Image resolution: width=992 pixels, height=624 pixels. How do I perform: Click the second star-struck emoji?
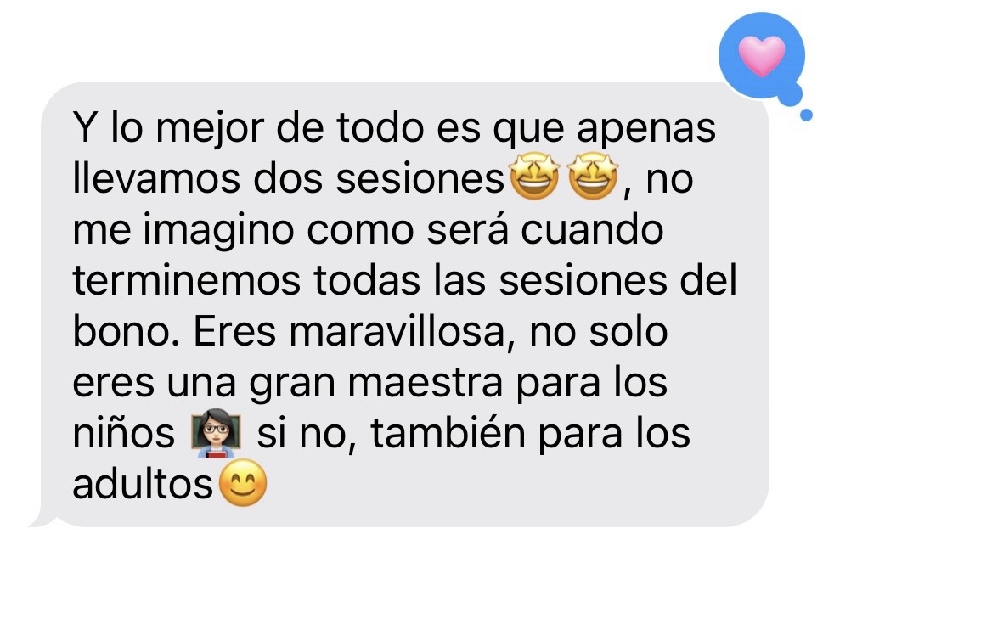pyautogui.click(x=593, y=177)
